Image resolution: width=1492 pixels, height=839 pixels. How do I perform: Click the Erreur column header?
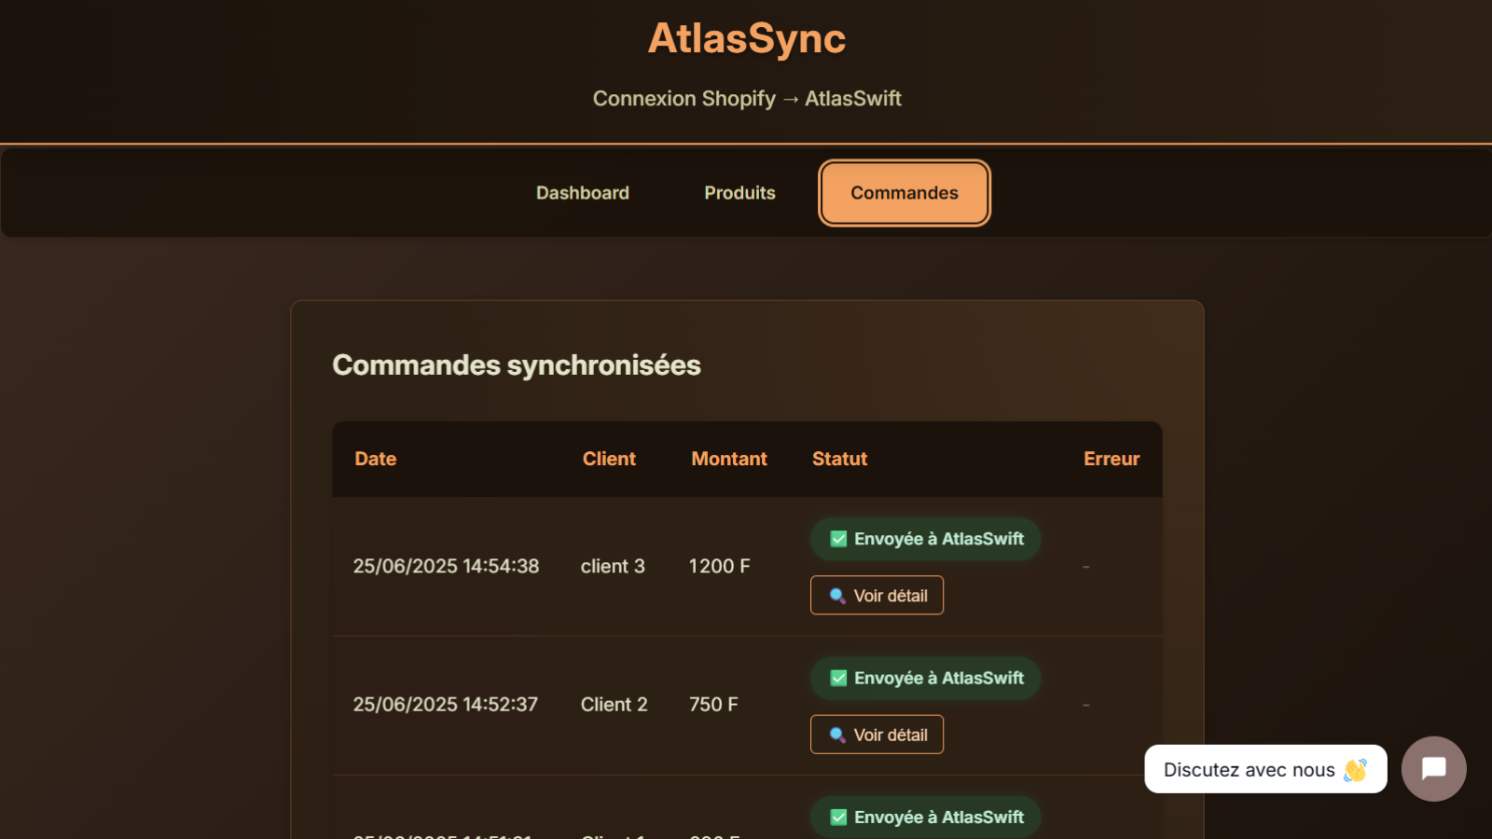[x=1111, y=459]
